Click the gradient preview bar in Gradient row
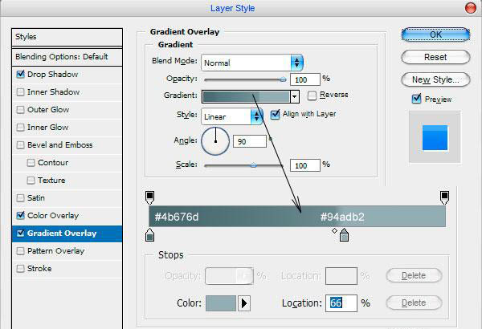Image resolution: width=482 pixels, height=329 pixels. click(246, 97)
